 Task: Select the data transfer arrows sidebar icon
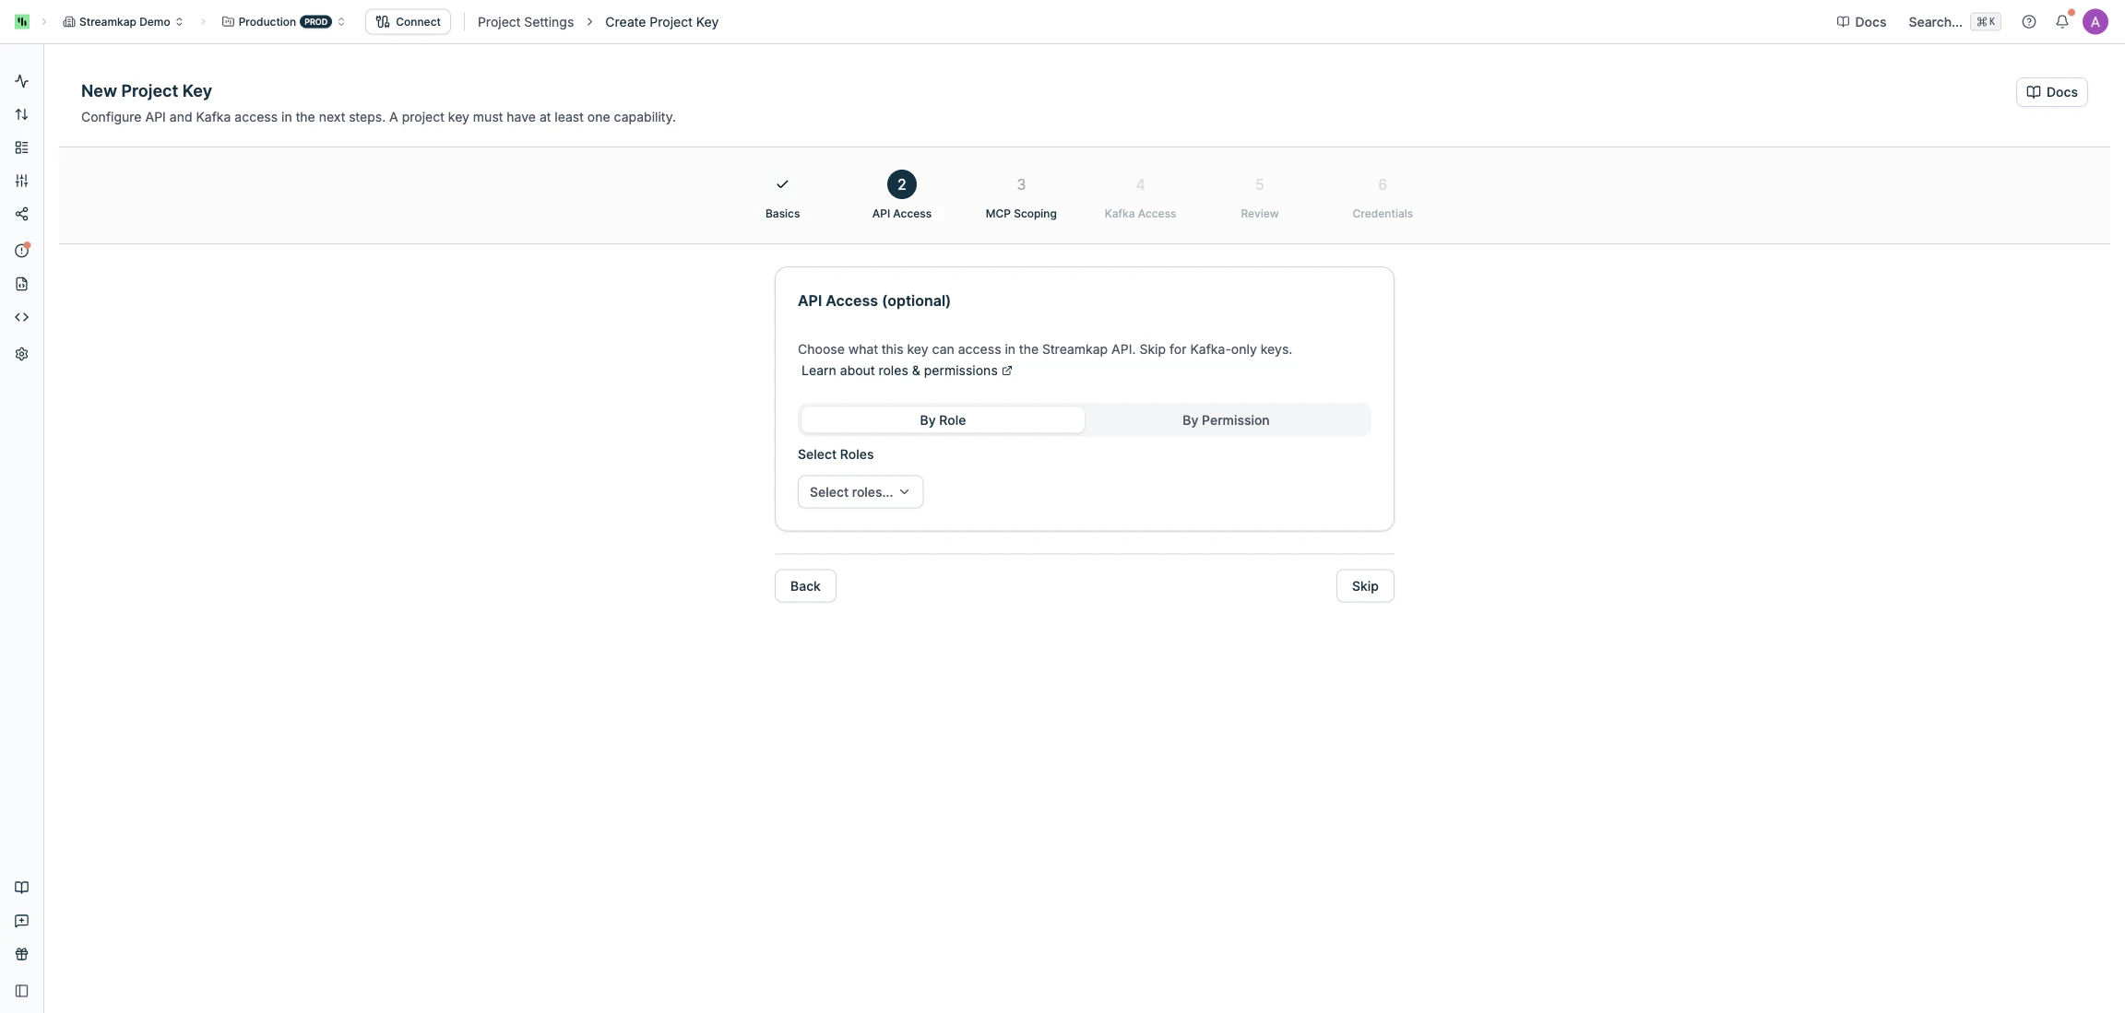point(21,113)
